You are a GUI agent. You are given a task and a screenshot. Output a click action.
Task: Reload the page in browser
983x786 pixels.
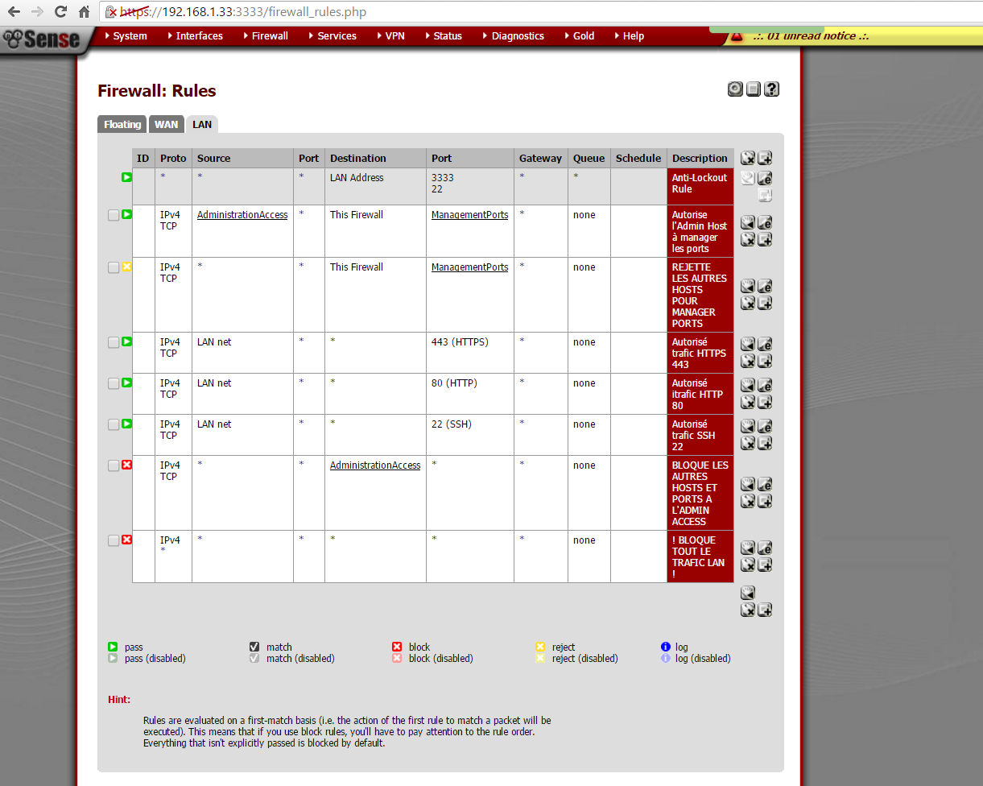tap(60, 12)
